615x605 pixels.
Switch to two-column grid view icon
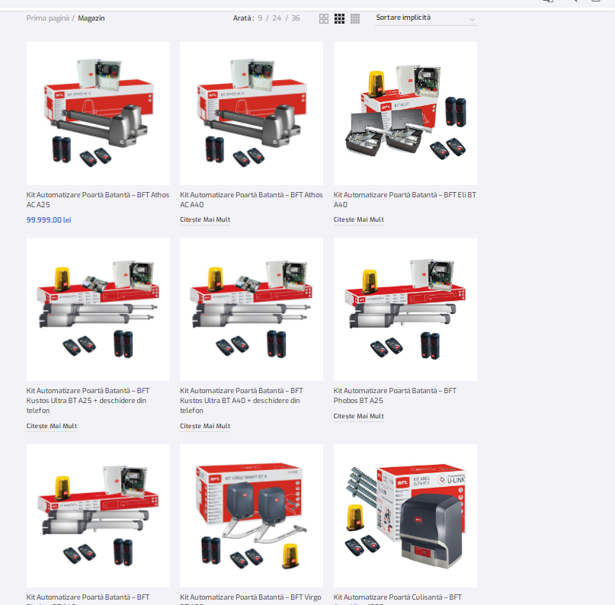(x=324, y=18)
